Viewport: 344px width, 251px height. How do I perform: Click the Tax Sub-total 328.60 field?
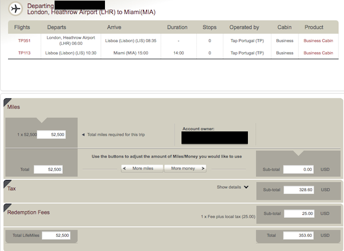(x=298, y=189)
